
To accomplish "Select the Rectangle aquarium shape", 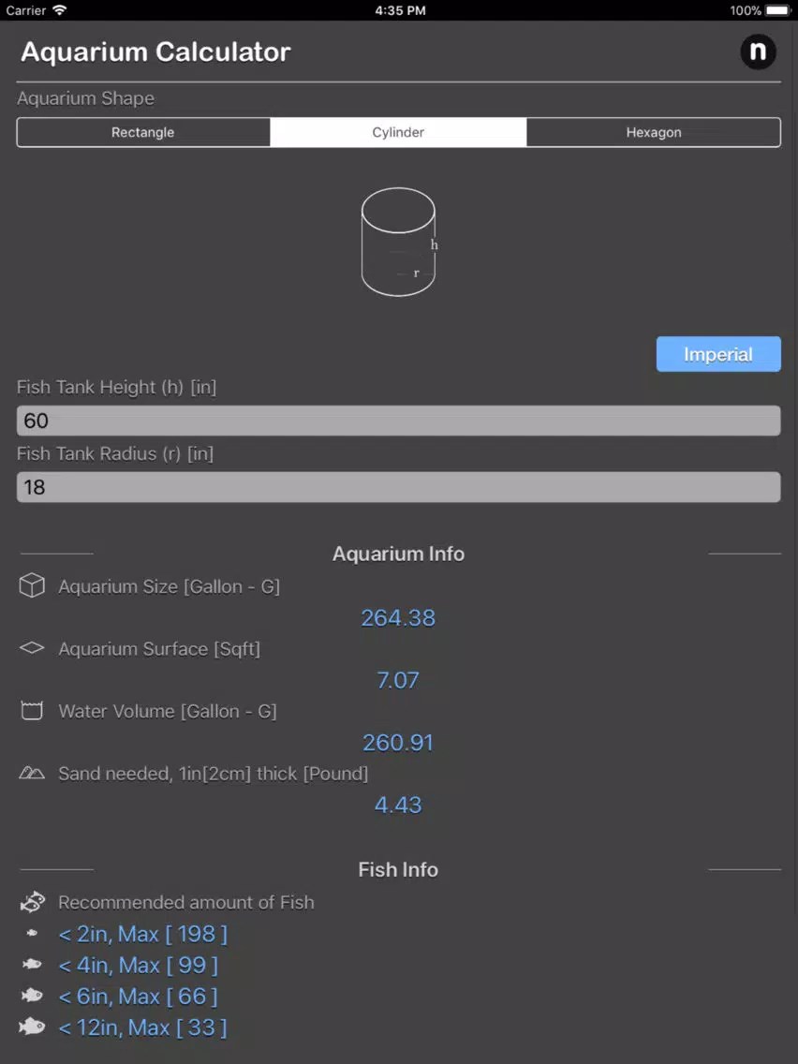I will click(143, 132).
